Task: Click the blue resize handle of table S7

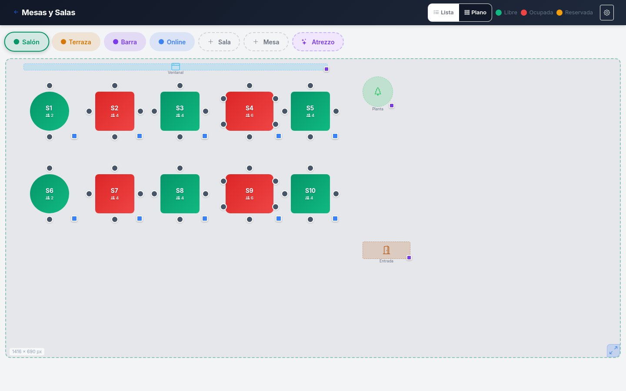Action: point(140,219)
